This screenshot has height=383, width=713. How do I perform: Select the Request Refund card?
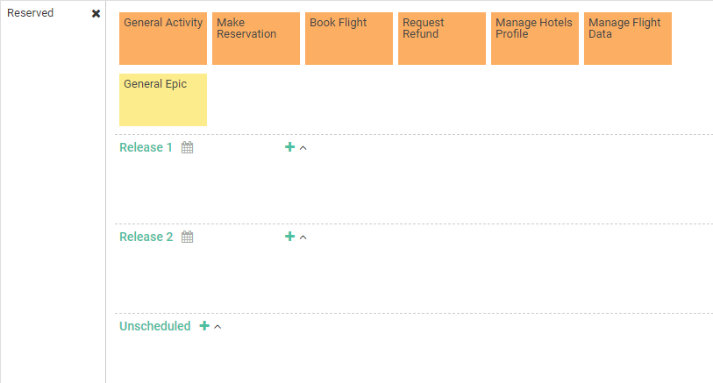[x=442, y=39]
